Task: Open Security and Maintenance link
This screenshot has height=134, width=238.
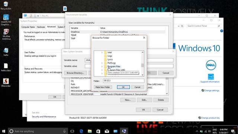Action: pos(44,117)
